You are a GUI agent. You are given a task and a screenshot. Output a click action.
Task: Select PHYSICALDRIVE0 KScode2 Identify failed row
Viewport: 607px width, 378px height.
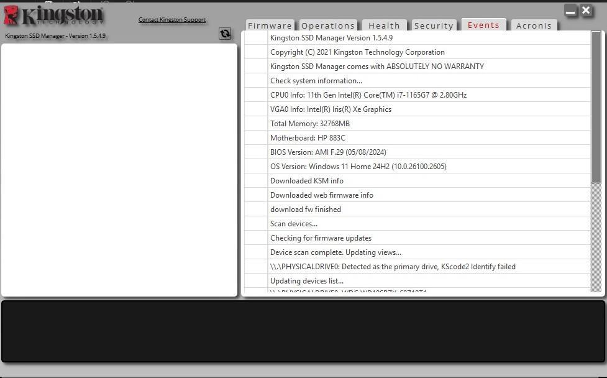[418, 267]
